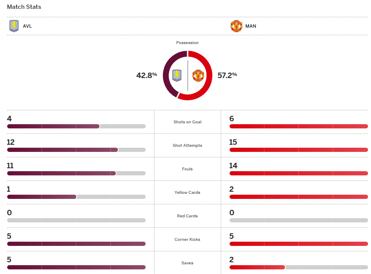Click Manchester United Saves progress bar

point(298,267)
